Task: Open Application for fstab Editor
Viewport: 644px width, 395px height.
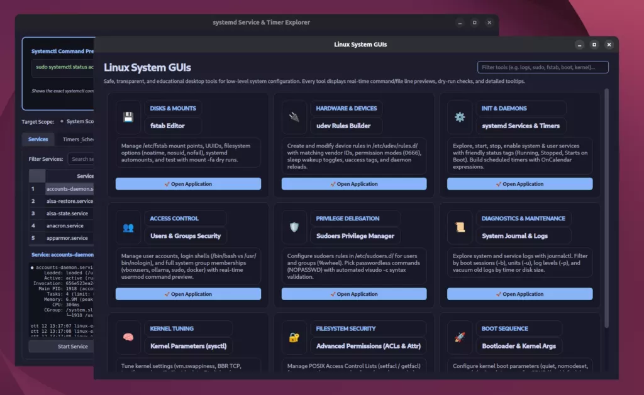Action: tap(188, 184)
